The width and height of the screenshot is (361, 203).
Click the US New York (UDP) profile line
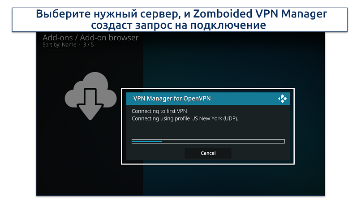click(186, 119)
